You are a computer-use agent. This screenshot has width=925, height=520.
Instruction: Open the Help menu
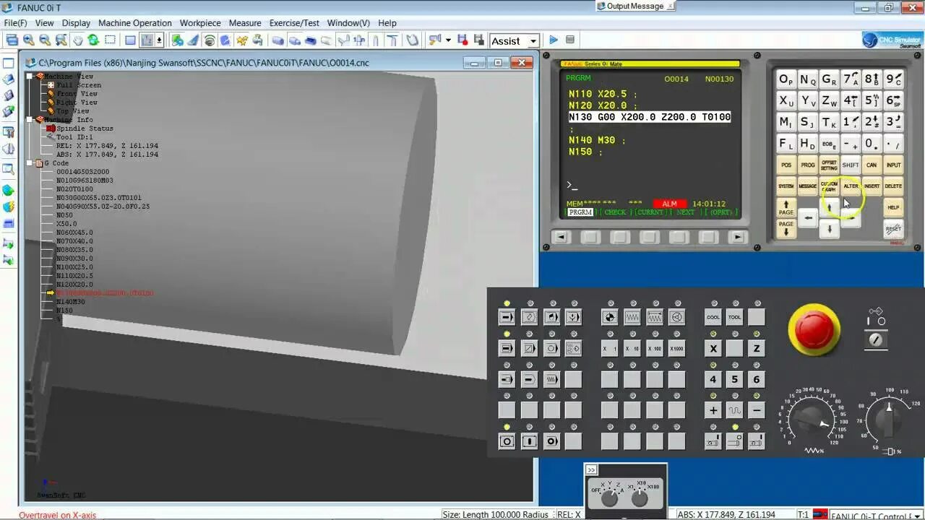point(387,23)
